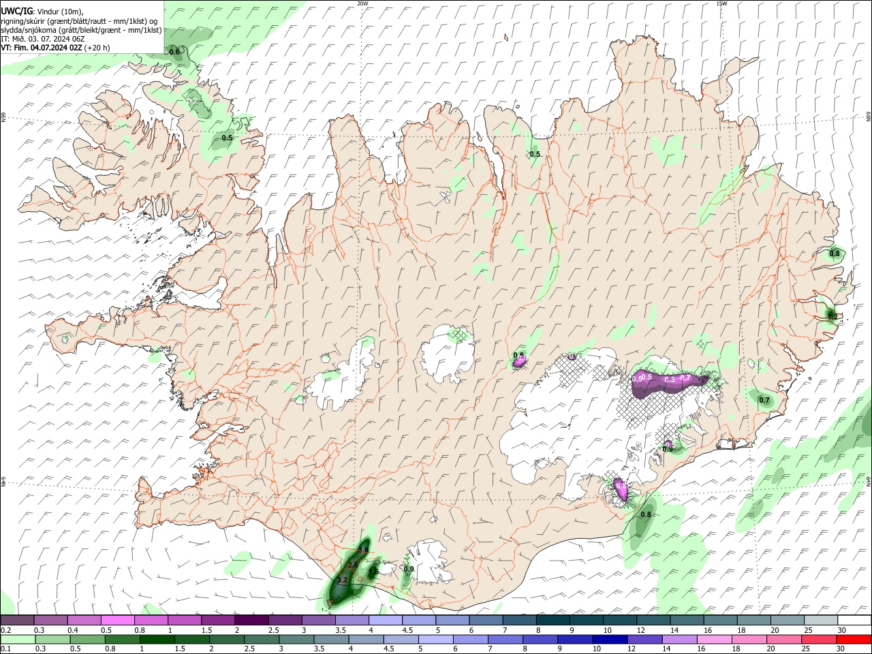
Task: Click the black 0.7 precipitation value in the southeast
Action: [x=764, y=401]
